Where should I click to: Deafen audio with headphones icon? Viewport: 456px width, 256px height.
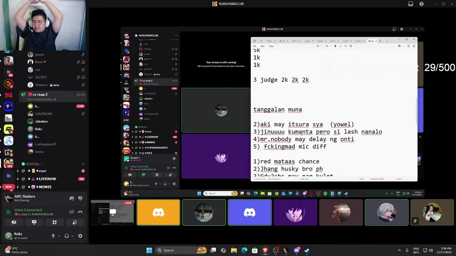click(67, 236)
